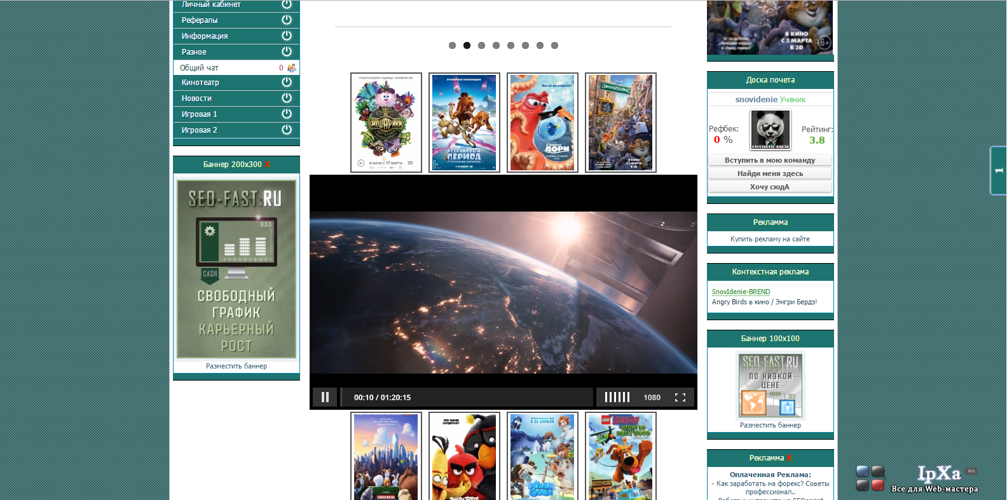Open the Игровая 2 section
This screenshot has height=500, width=1007.
tap(236, 130)
